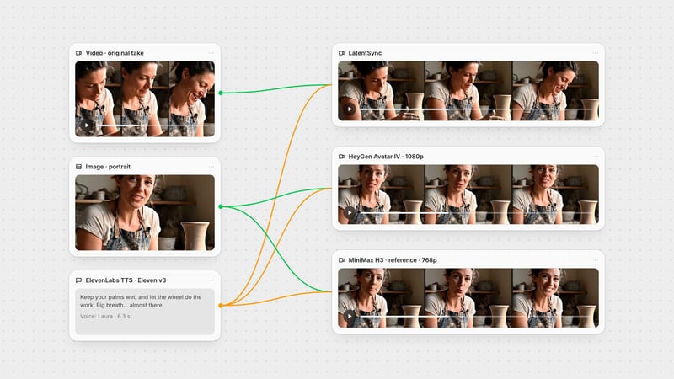Seek on the original take video progress bar
This screenshot has height=379, width=674.
153,125
